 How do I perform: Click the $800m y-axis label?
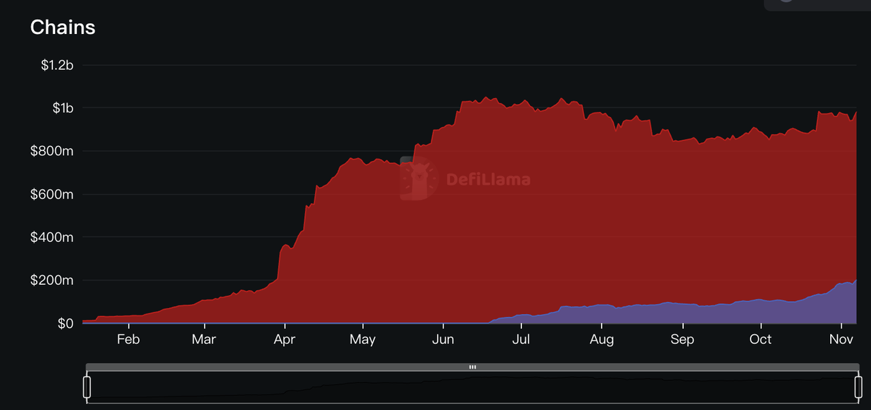pyautogui.click(x=52, y=151)
